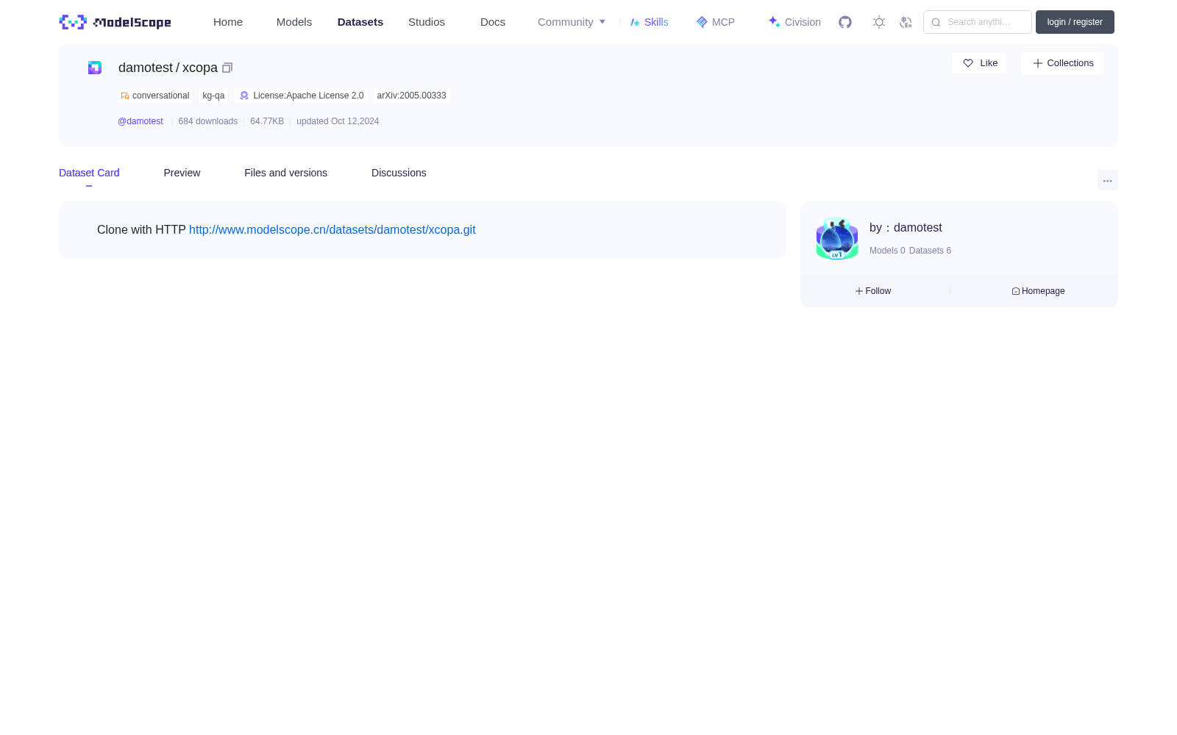
Task: Click 'Datasets 6' author stat
Action: 930,251
